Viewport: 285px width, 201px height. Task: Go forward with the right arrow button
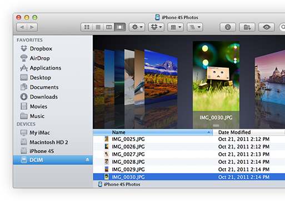coord(32,27)
